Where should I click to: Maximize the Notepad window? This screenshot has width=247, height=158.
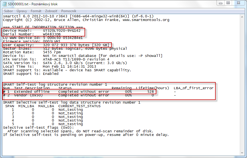click(x=228, y=3)
